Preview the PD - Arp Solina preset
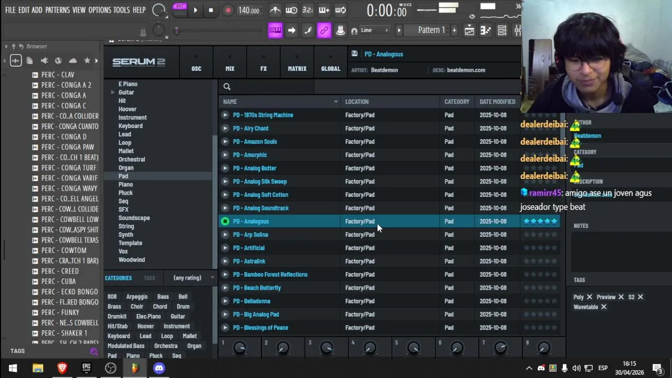Viewport: 672px width, 378px height. [225, 235]
